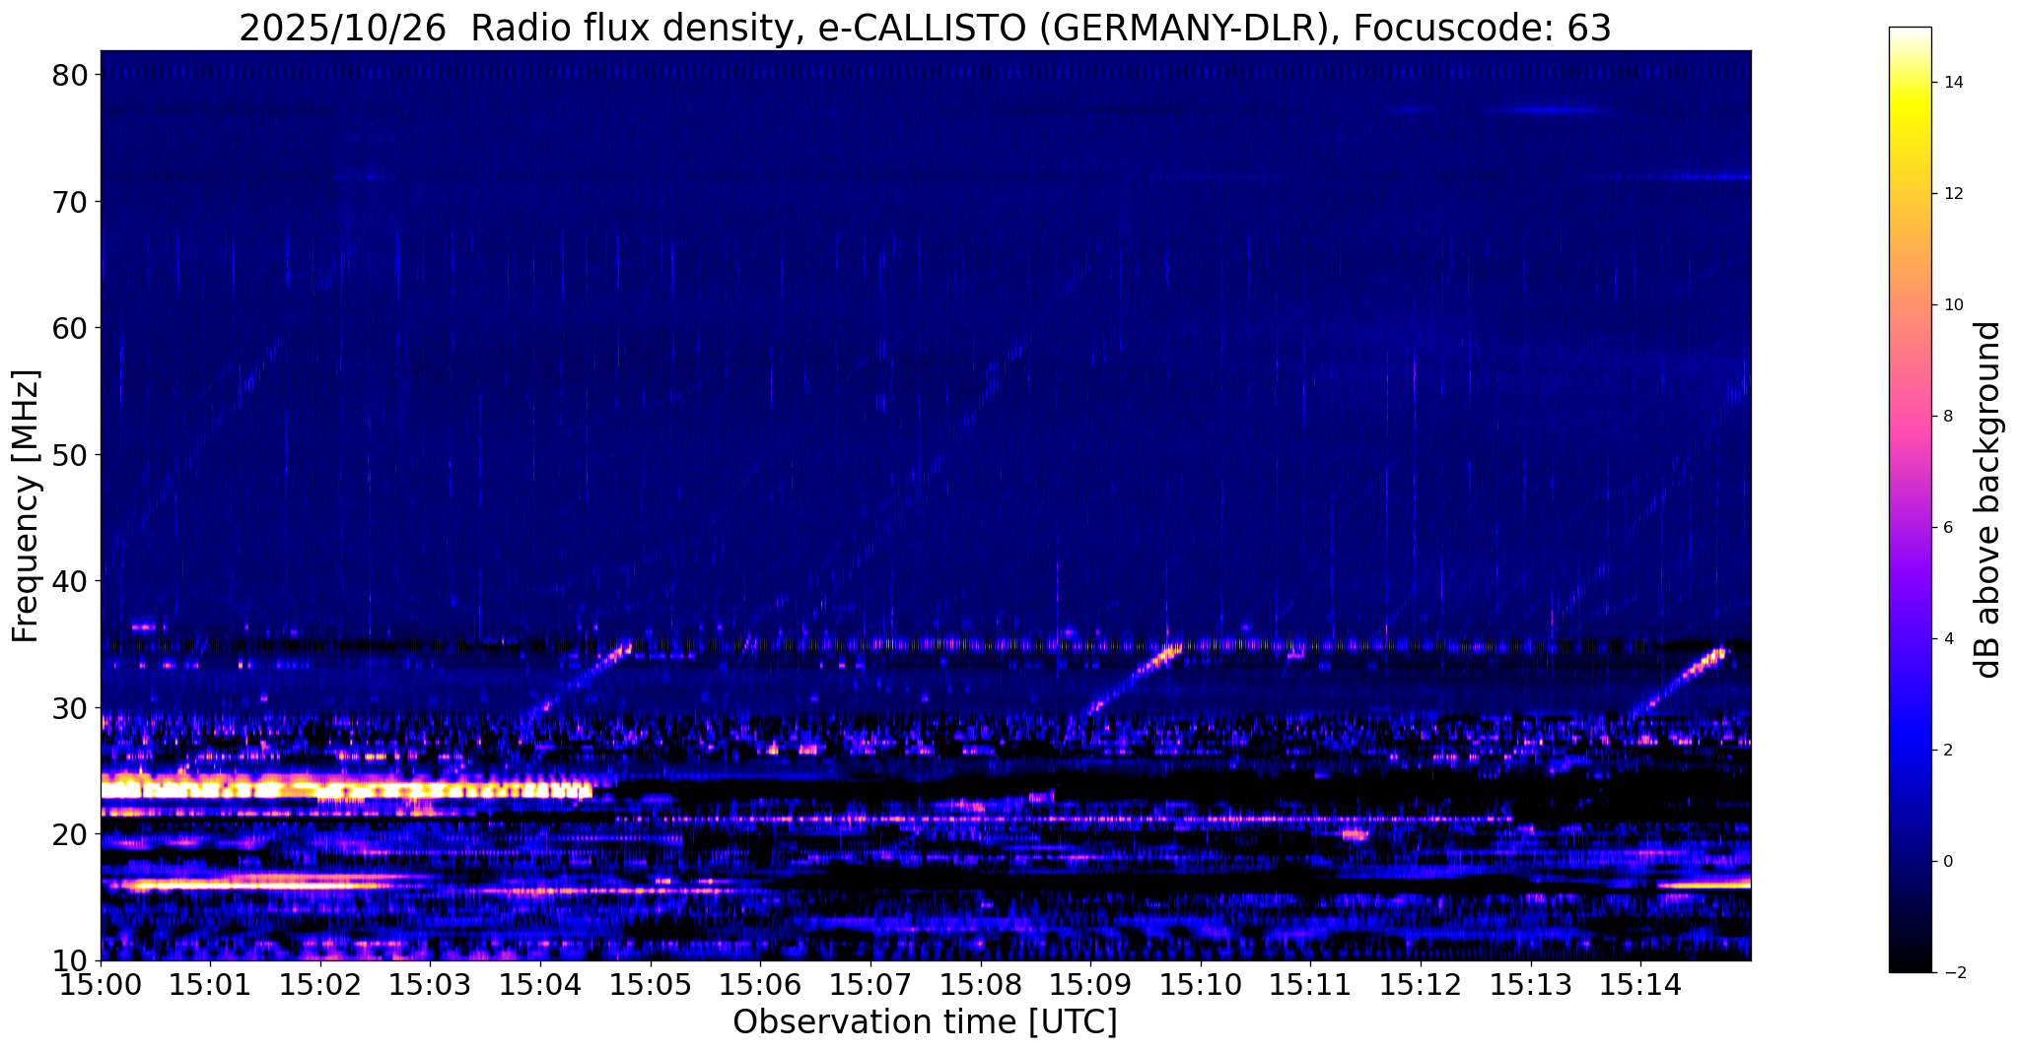The width and height of the screenshot is (2018, 1051).
Task: Click the 60 MHz frequency tick label
Action: point(72,328)
